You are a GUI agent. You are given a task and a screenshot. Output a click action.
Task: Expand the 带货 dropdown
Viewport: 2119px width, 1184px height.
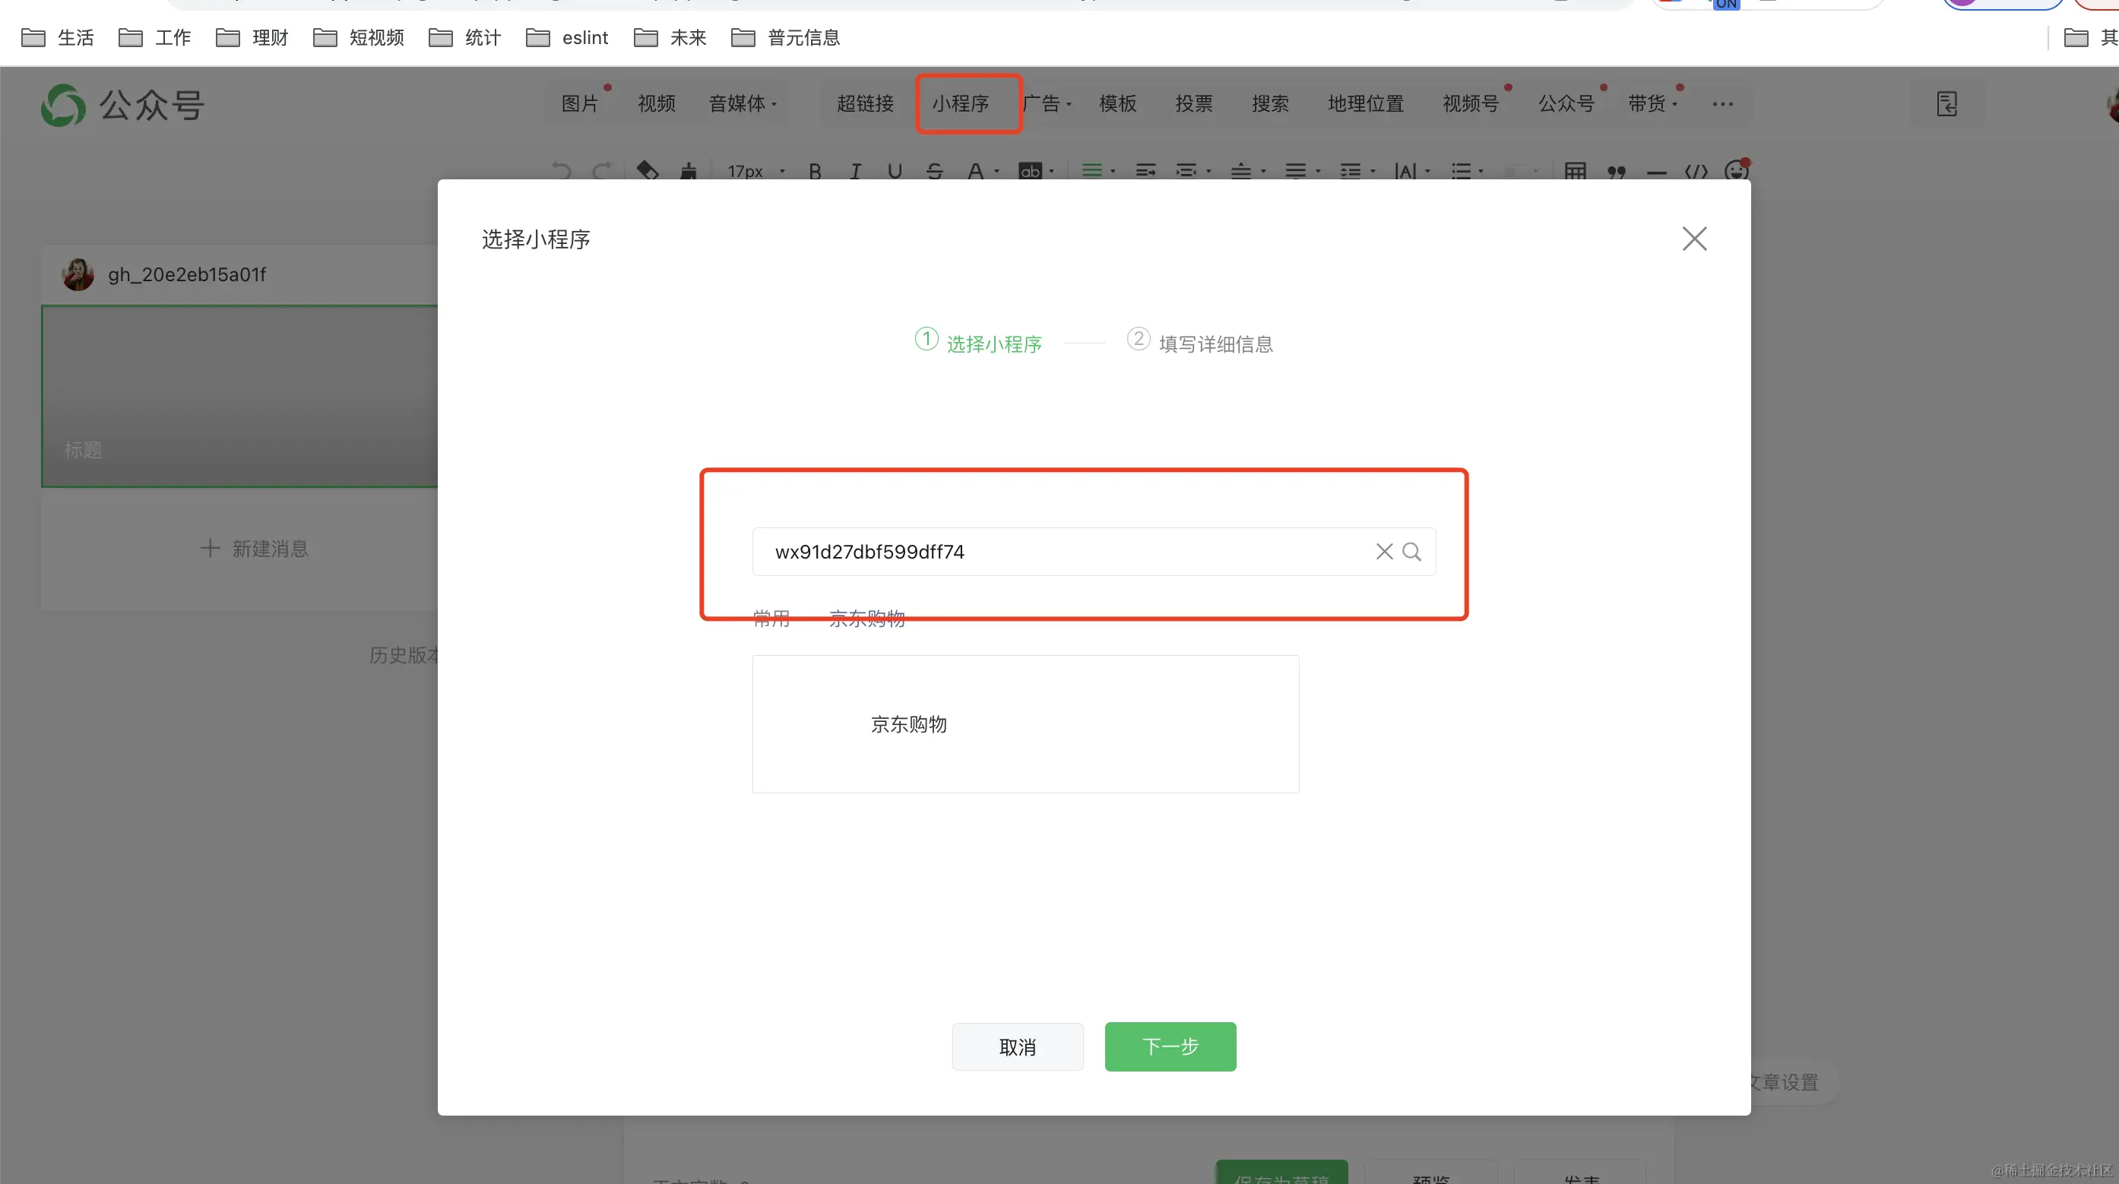1652,103
